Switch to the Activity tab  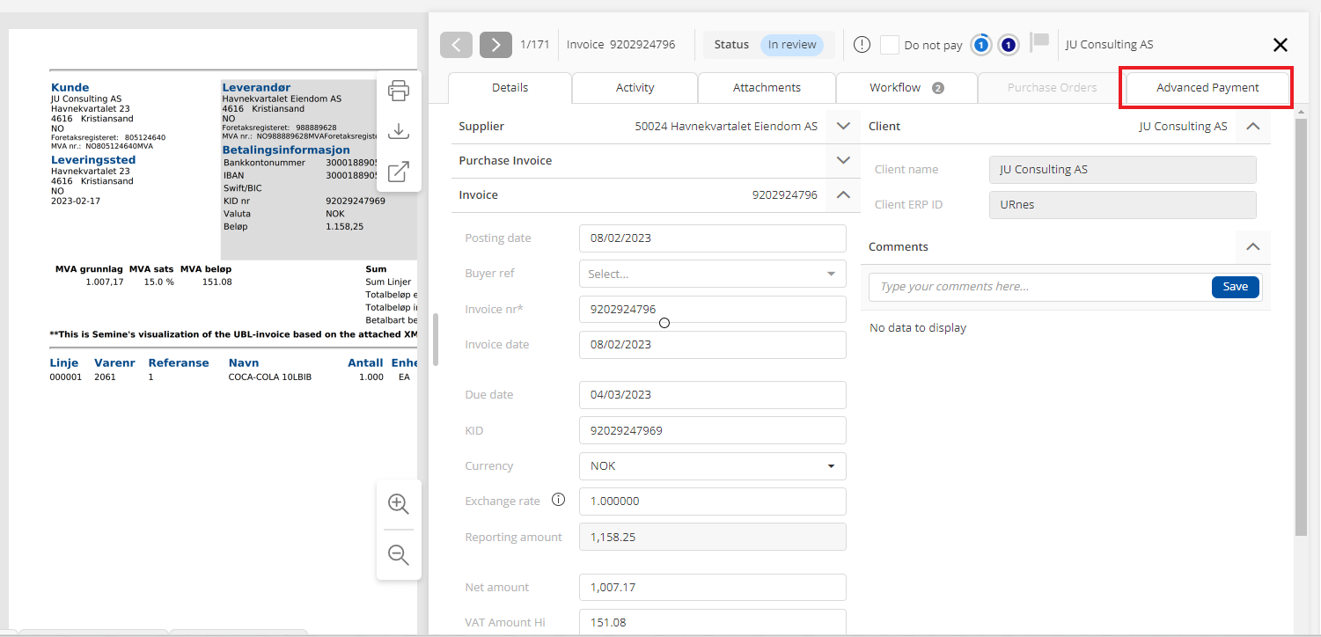coord(635,87)
